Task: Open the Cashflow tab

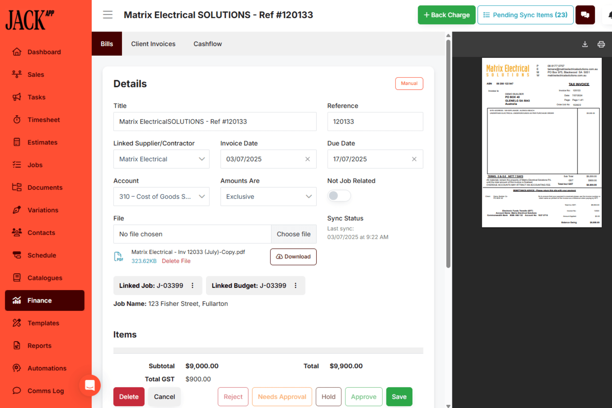Action: 208,44
